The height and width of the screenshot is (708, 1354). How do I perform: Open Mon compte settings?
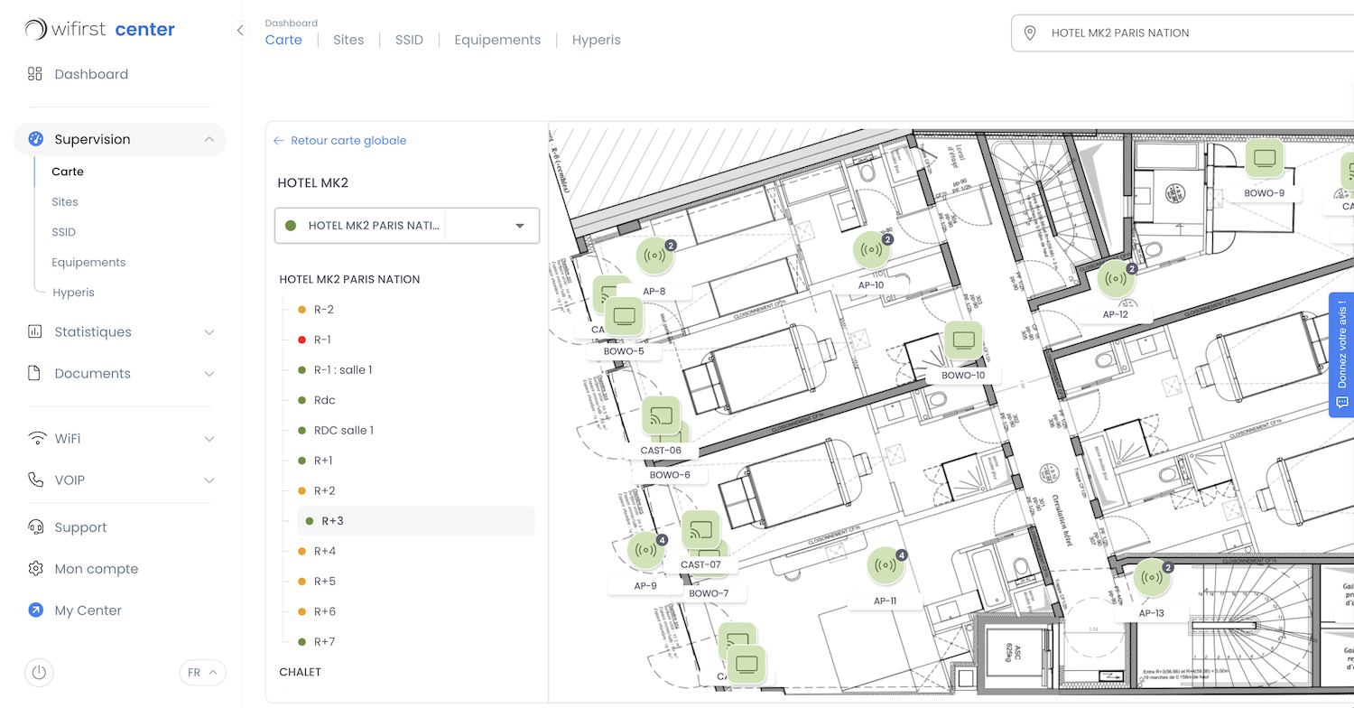coord(97,569)
